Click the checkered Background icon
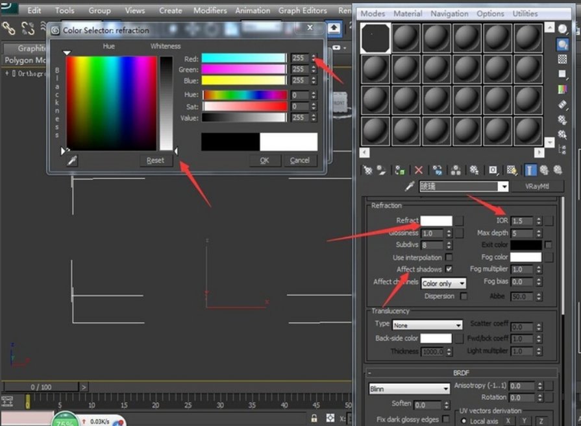Screen dimensions: 581x426 (x=562, y=59)
